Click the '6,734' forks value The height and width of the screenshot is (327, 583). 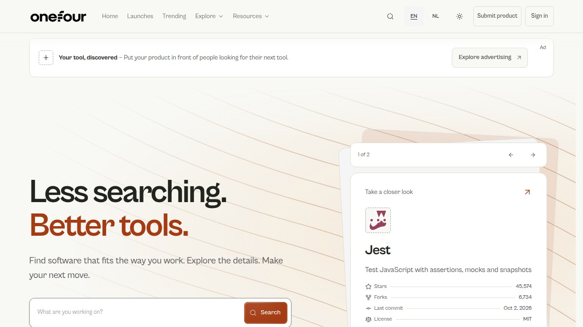pyautogui.click(x=525, y=297)
